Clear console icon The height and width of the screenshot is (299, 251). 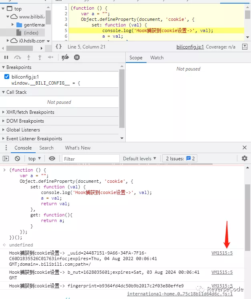click(x=17, y=158)
